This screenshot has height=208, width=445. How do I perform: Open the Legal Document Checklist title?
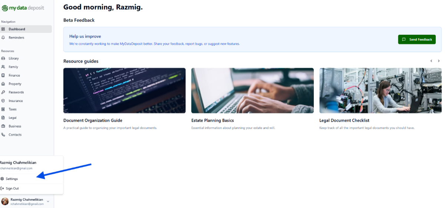click(x=344, y=121)
